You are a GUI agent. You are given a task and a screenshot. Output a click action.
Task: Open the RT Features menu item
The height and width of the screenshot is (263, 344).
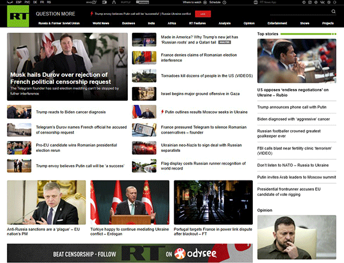tap(197, 23)
